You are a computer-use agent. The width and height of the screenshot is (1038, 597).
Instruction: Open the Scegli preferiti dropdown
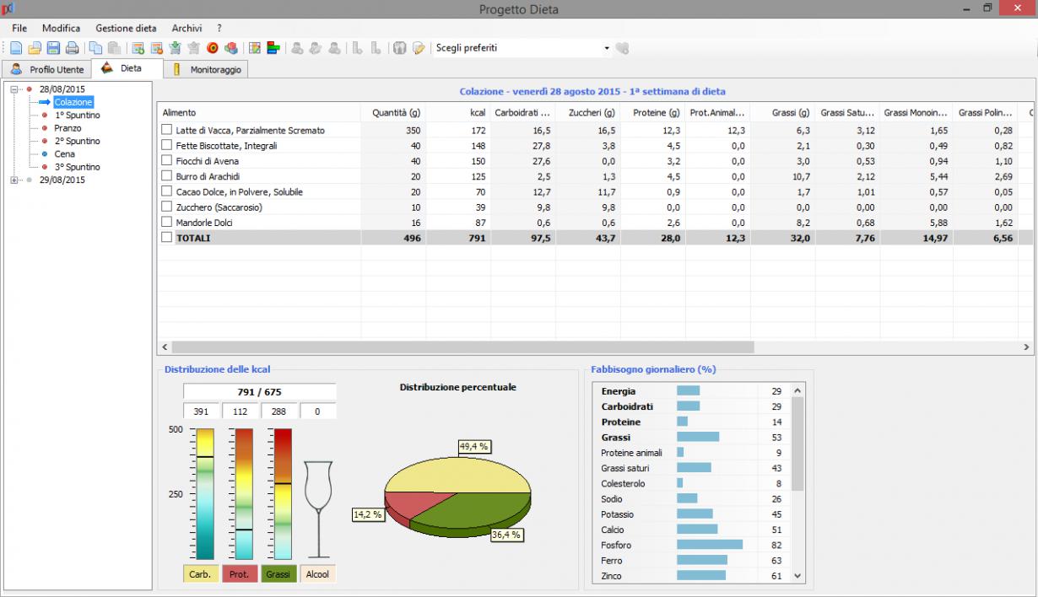606,48
